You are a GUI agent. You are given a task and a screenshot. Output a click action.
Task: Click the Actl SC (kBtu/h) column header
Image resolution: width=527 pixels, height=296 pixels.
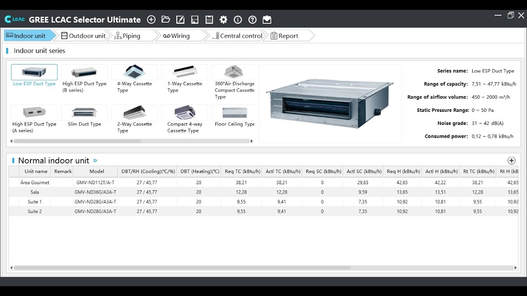click(364, 171)
